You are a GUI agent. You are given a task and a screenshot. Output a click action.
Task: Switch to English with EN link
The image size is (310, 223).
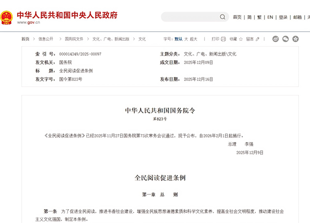(x=270, y=17)
